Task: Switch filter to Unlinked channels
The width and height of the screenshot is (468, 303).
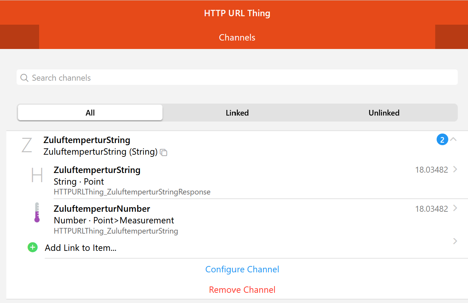Action: click(384, 113)
